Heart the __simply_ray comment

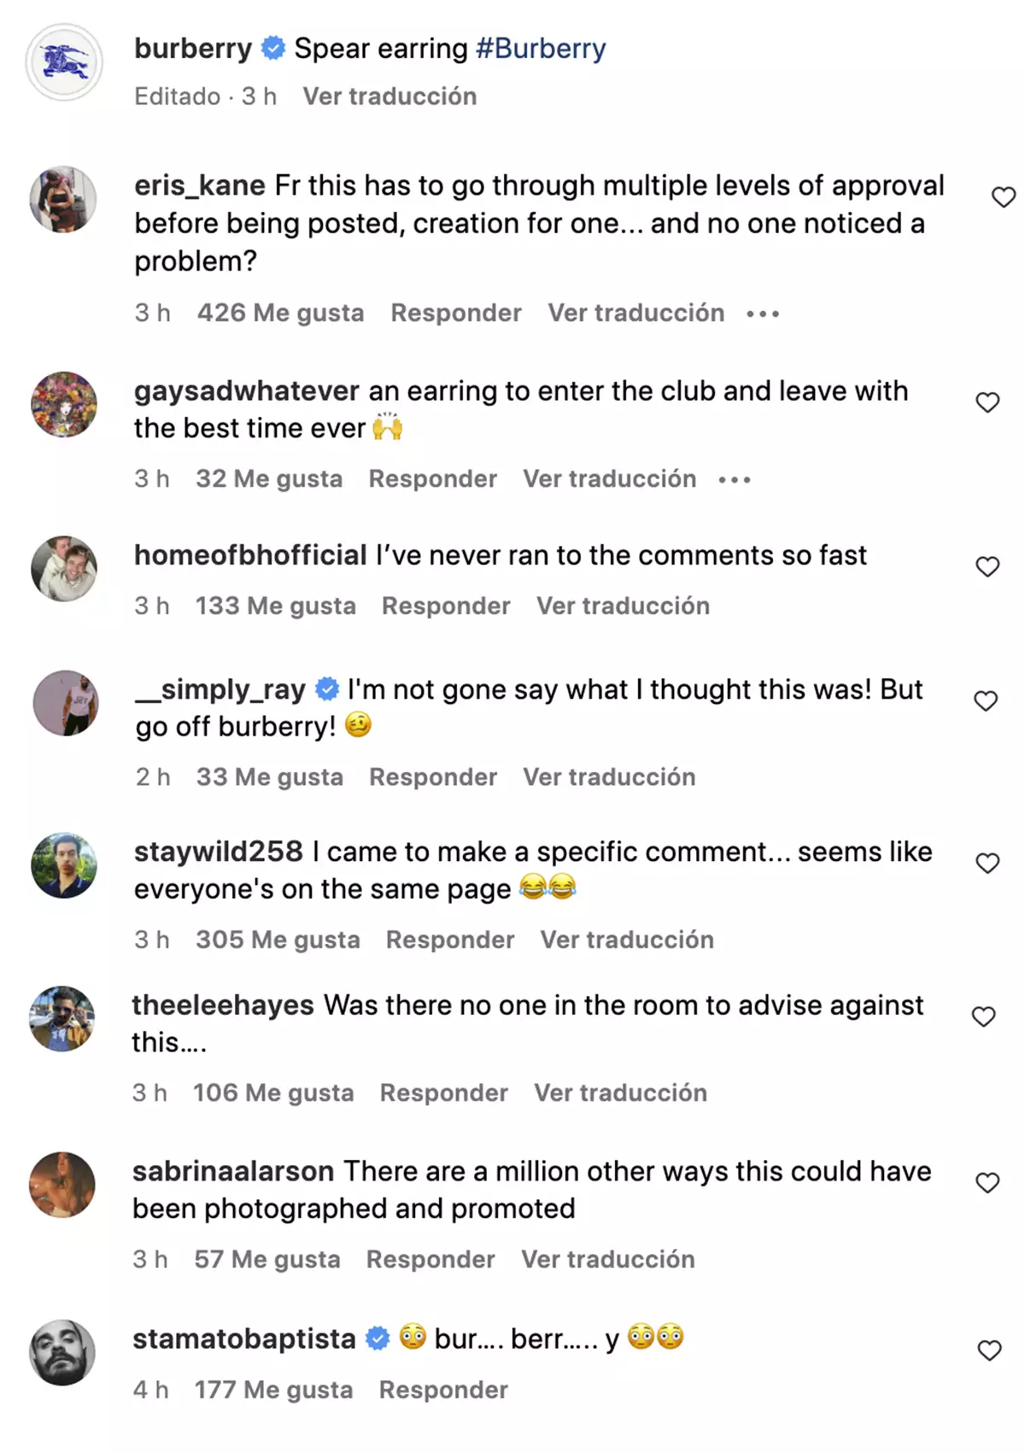point(986,701)
